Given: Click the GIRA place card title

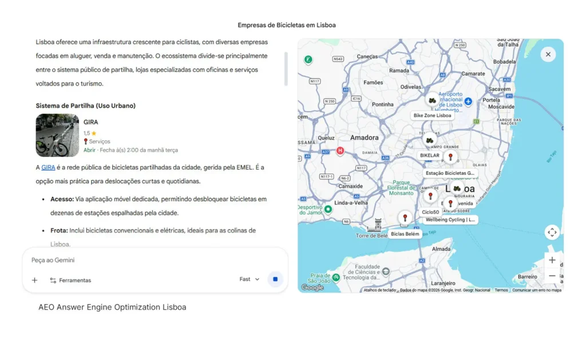Looking at the screenshot, I should coord(91,122).
